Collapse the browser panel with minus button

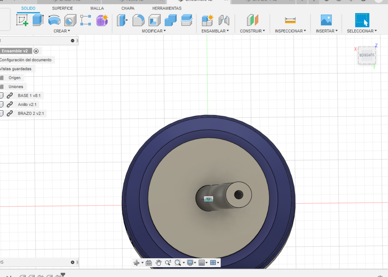(x=72, y=40)
